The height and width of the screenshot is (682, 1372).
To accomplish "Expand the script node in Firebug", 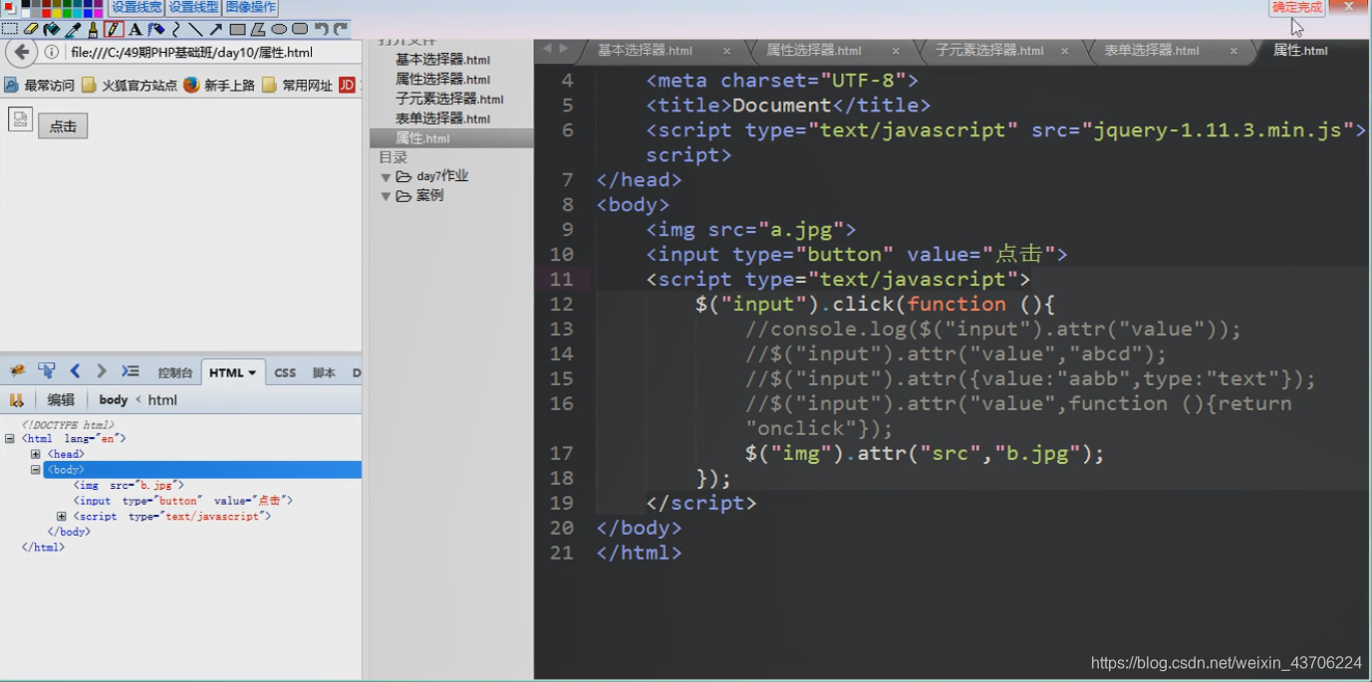I will coord(62,517).
